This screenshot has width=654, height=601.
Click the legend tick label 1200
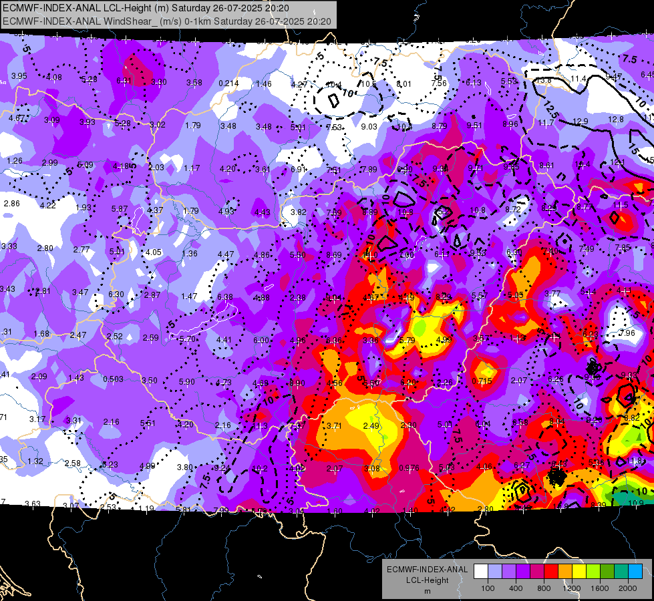(x=571, y=588)
